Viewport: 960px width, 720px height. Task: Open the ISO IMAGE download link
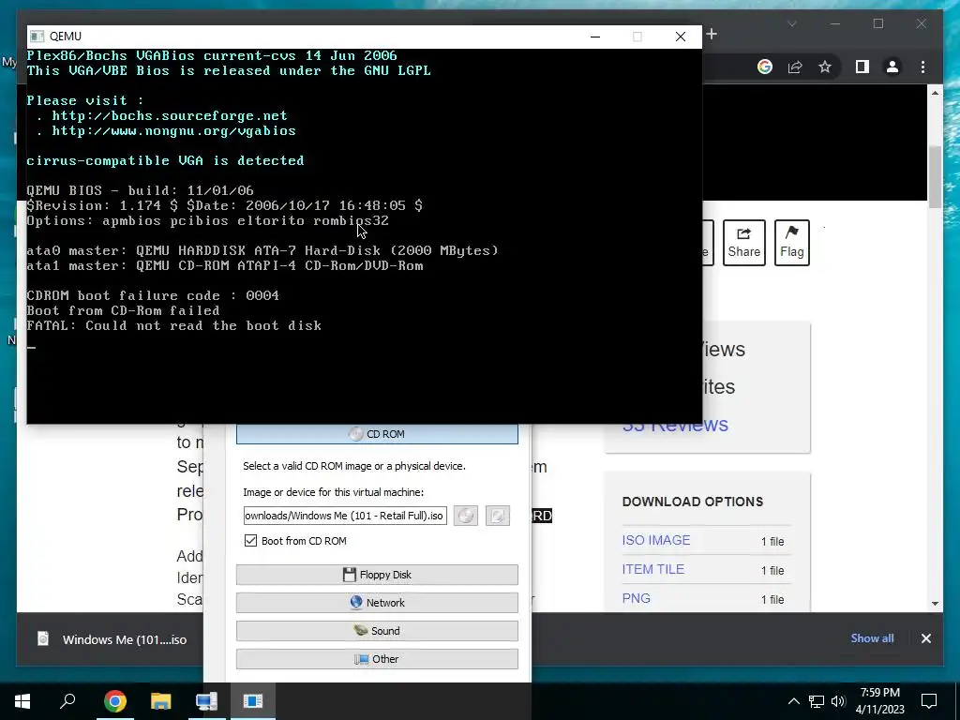655,540
